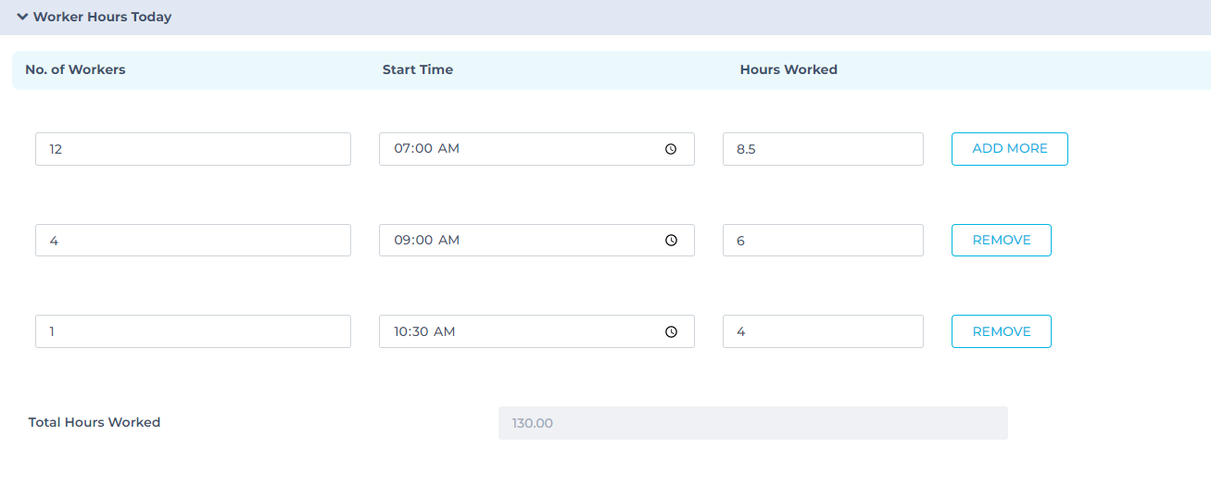Open time picker clock for 07:00 AM
Viewport: 1211px width, 498px height.
(x=671, y=149)
